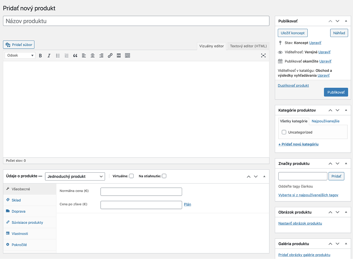Screen dimensions: 353x259
Task: Open the Doprava product data tab
Action: click(x=30, y=211)
